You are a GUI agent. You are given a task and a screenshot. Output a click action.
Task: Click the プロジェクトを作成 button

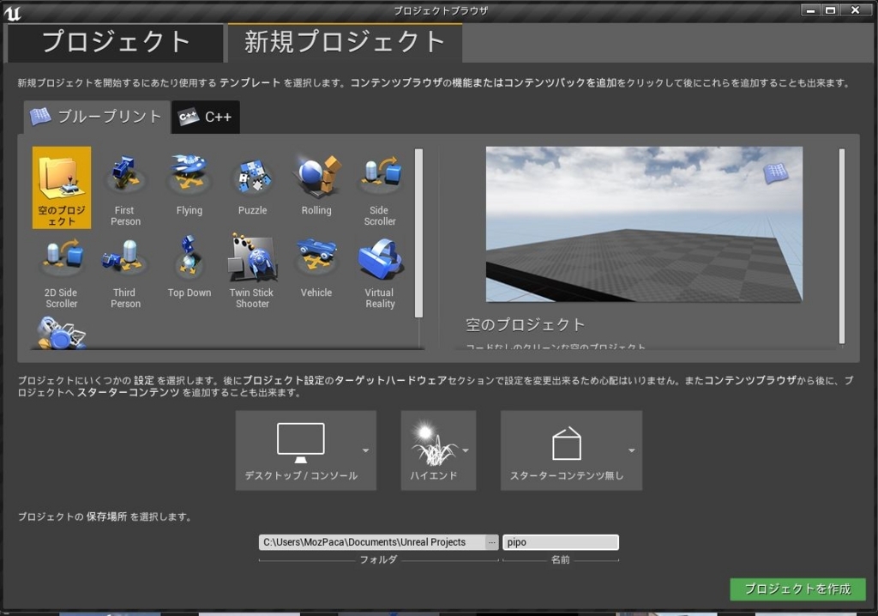pos(797,589)
